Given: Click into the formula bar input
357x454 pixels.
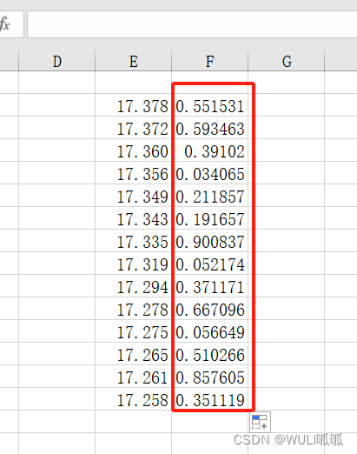Looking at the screenshot, I should pyautogui.click(x=192, y=24).
